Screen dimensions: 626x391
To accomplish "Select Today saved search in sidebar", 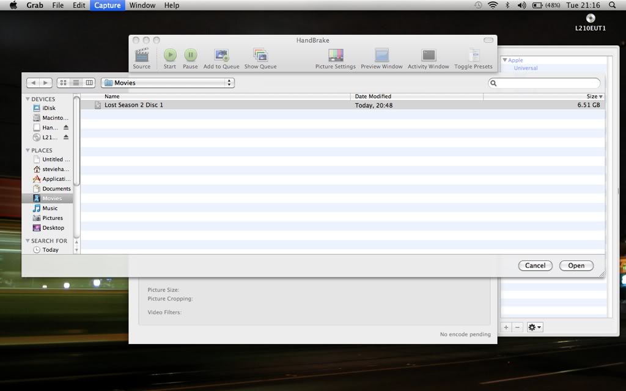I will [46, 250].
